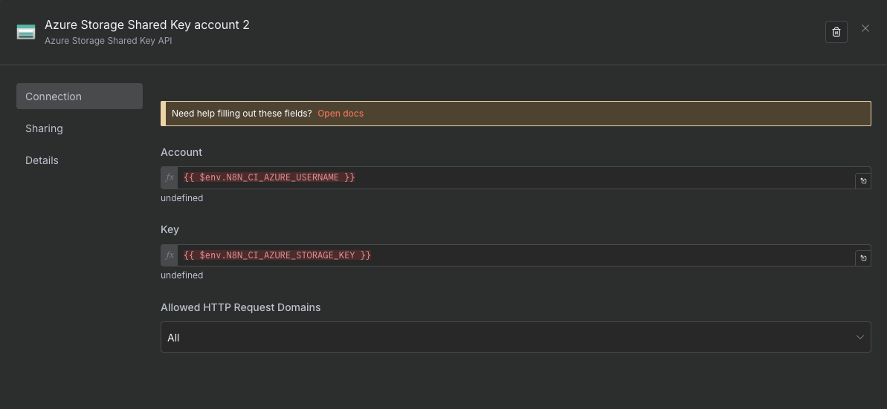The image size is (887, 409).
Task: Click the Azure Storage Shared Key API subtitle
Action: (108, 41)
